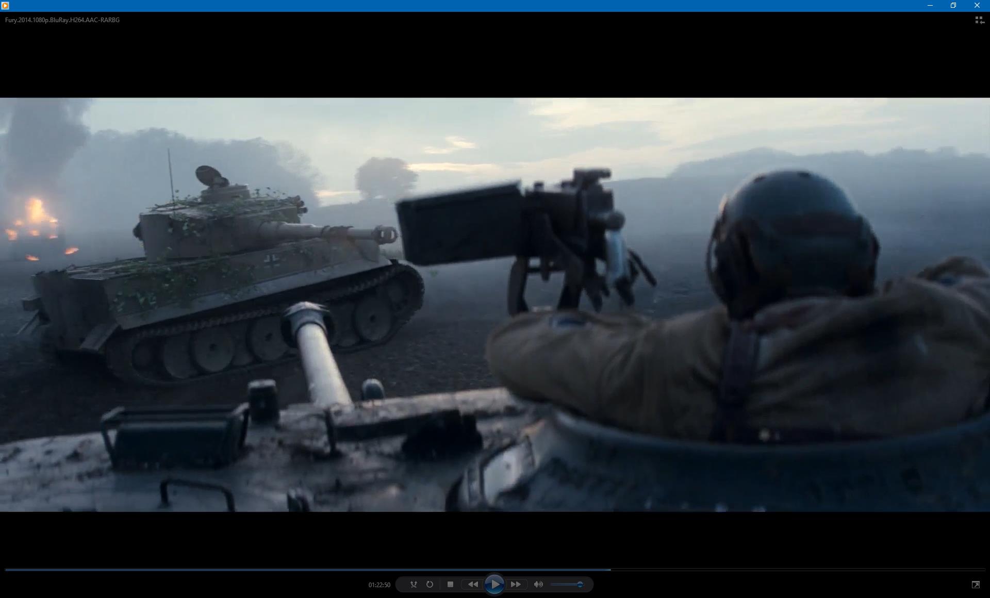View full screen using bottom-right icon
This screenshot has height=598, width=990.
pos(976,584)
